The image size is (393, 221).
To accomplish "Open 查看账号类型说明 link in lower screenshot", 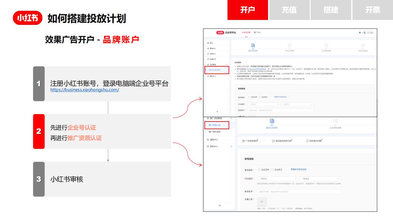I will click(x=298, y=169).
